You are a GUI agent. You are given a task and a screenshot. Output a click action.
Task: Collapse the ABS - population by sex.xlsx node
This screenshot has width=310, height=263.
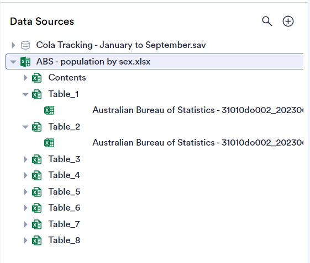[x=13, y=62]
